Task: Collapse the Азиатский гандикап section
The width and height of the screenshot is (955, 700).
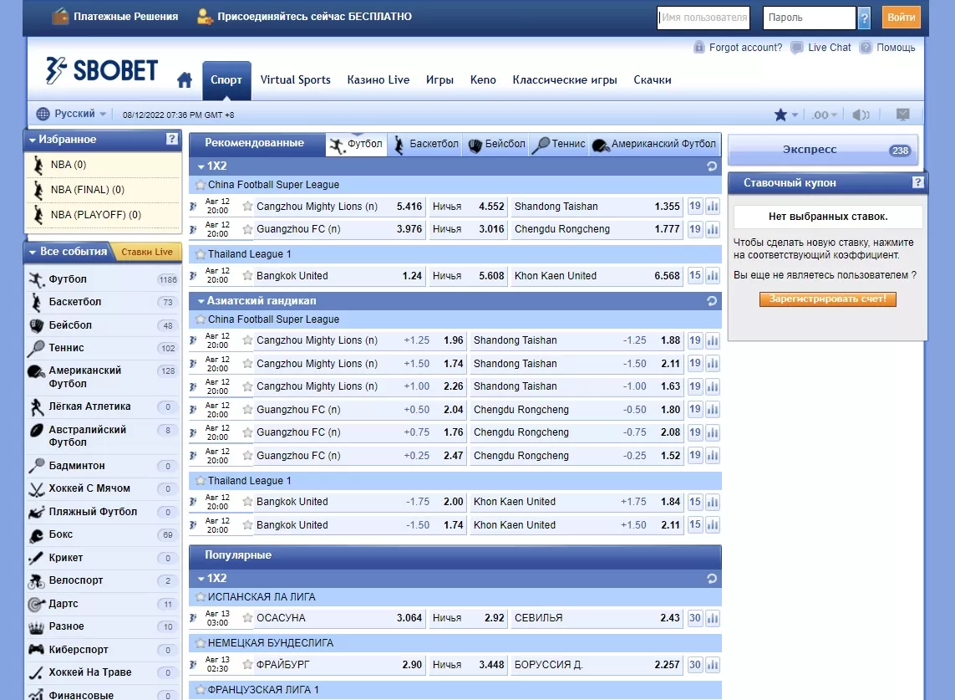Action: 200,299
